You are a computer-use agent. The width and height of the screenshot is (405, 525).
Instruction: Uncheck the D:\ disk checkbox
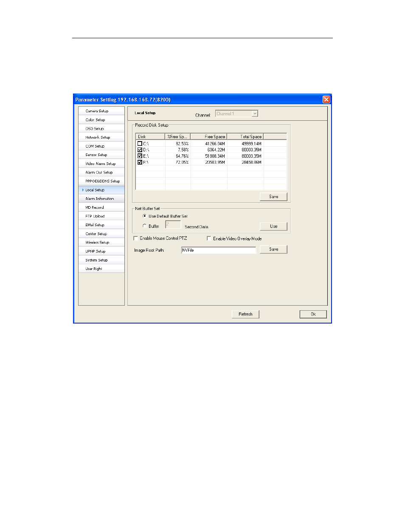point(140,150)
